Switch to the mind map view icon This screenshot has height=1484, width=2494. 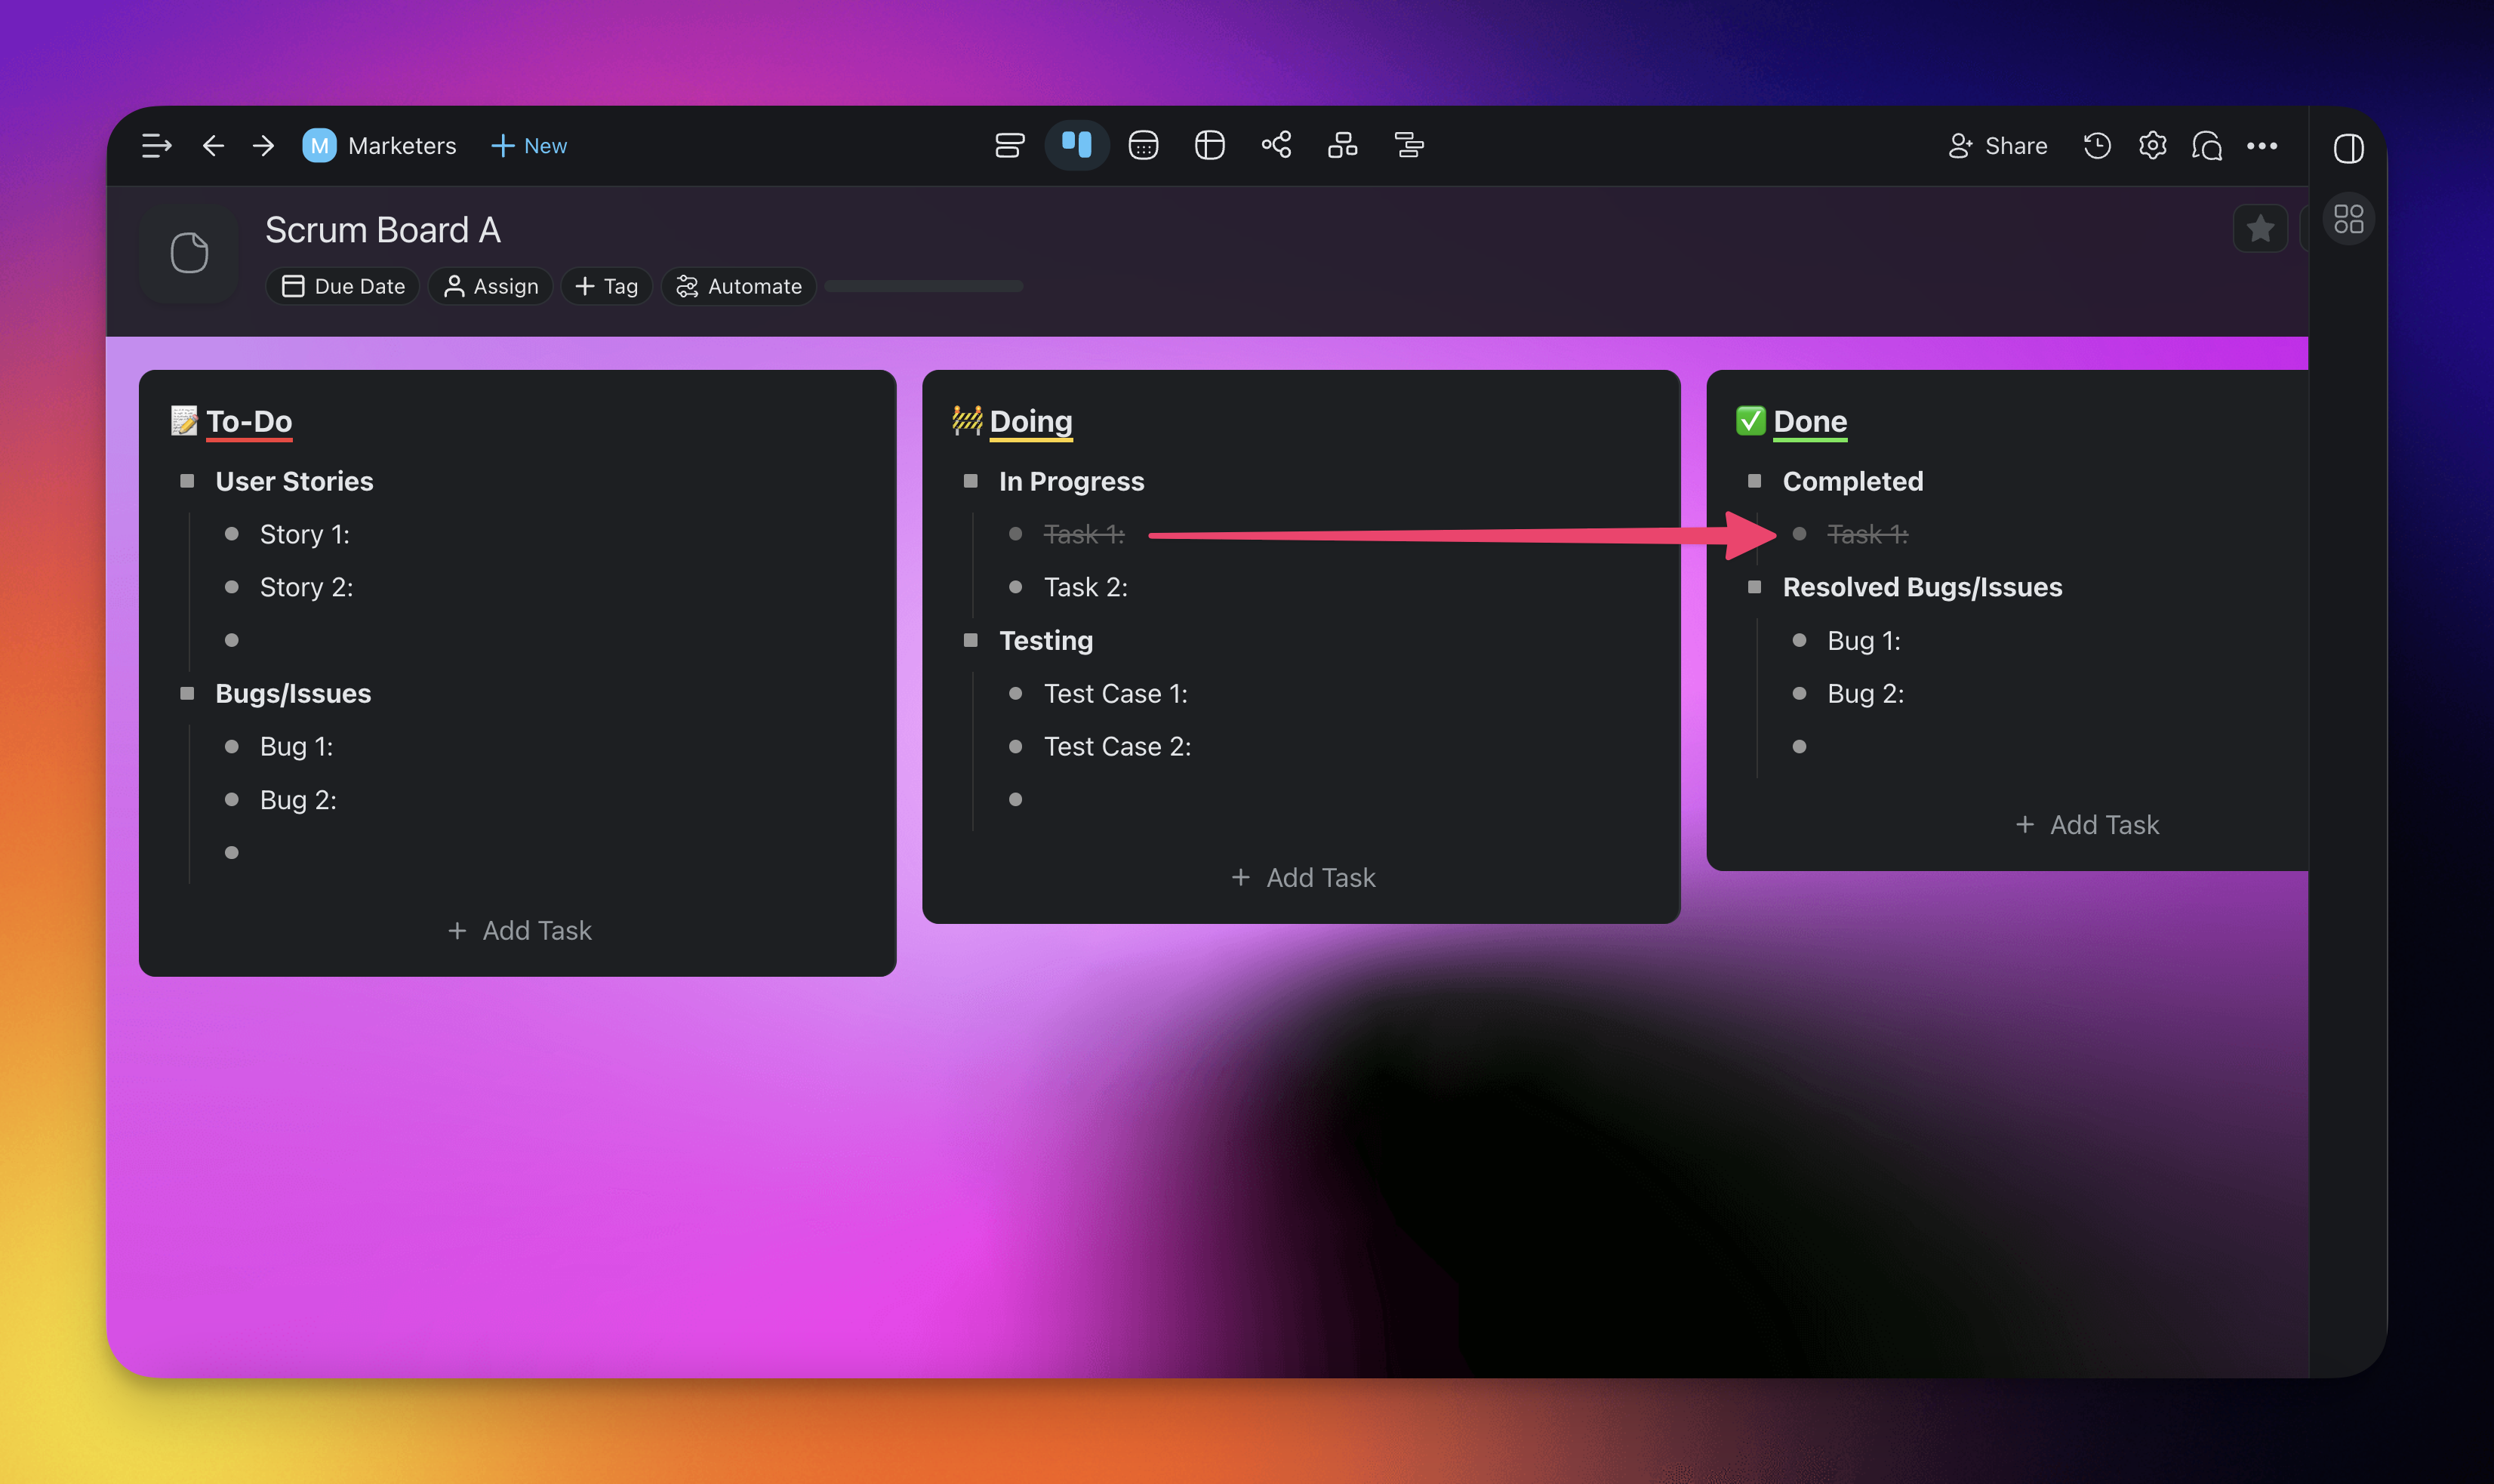coord(1276,146)
